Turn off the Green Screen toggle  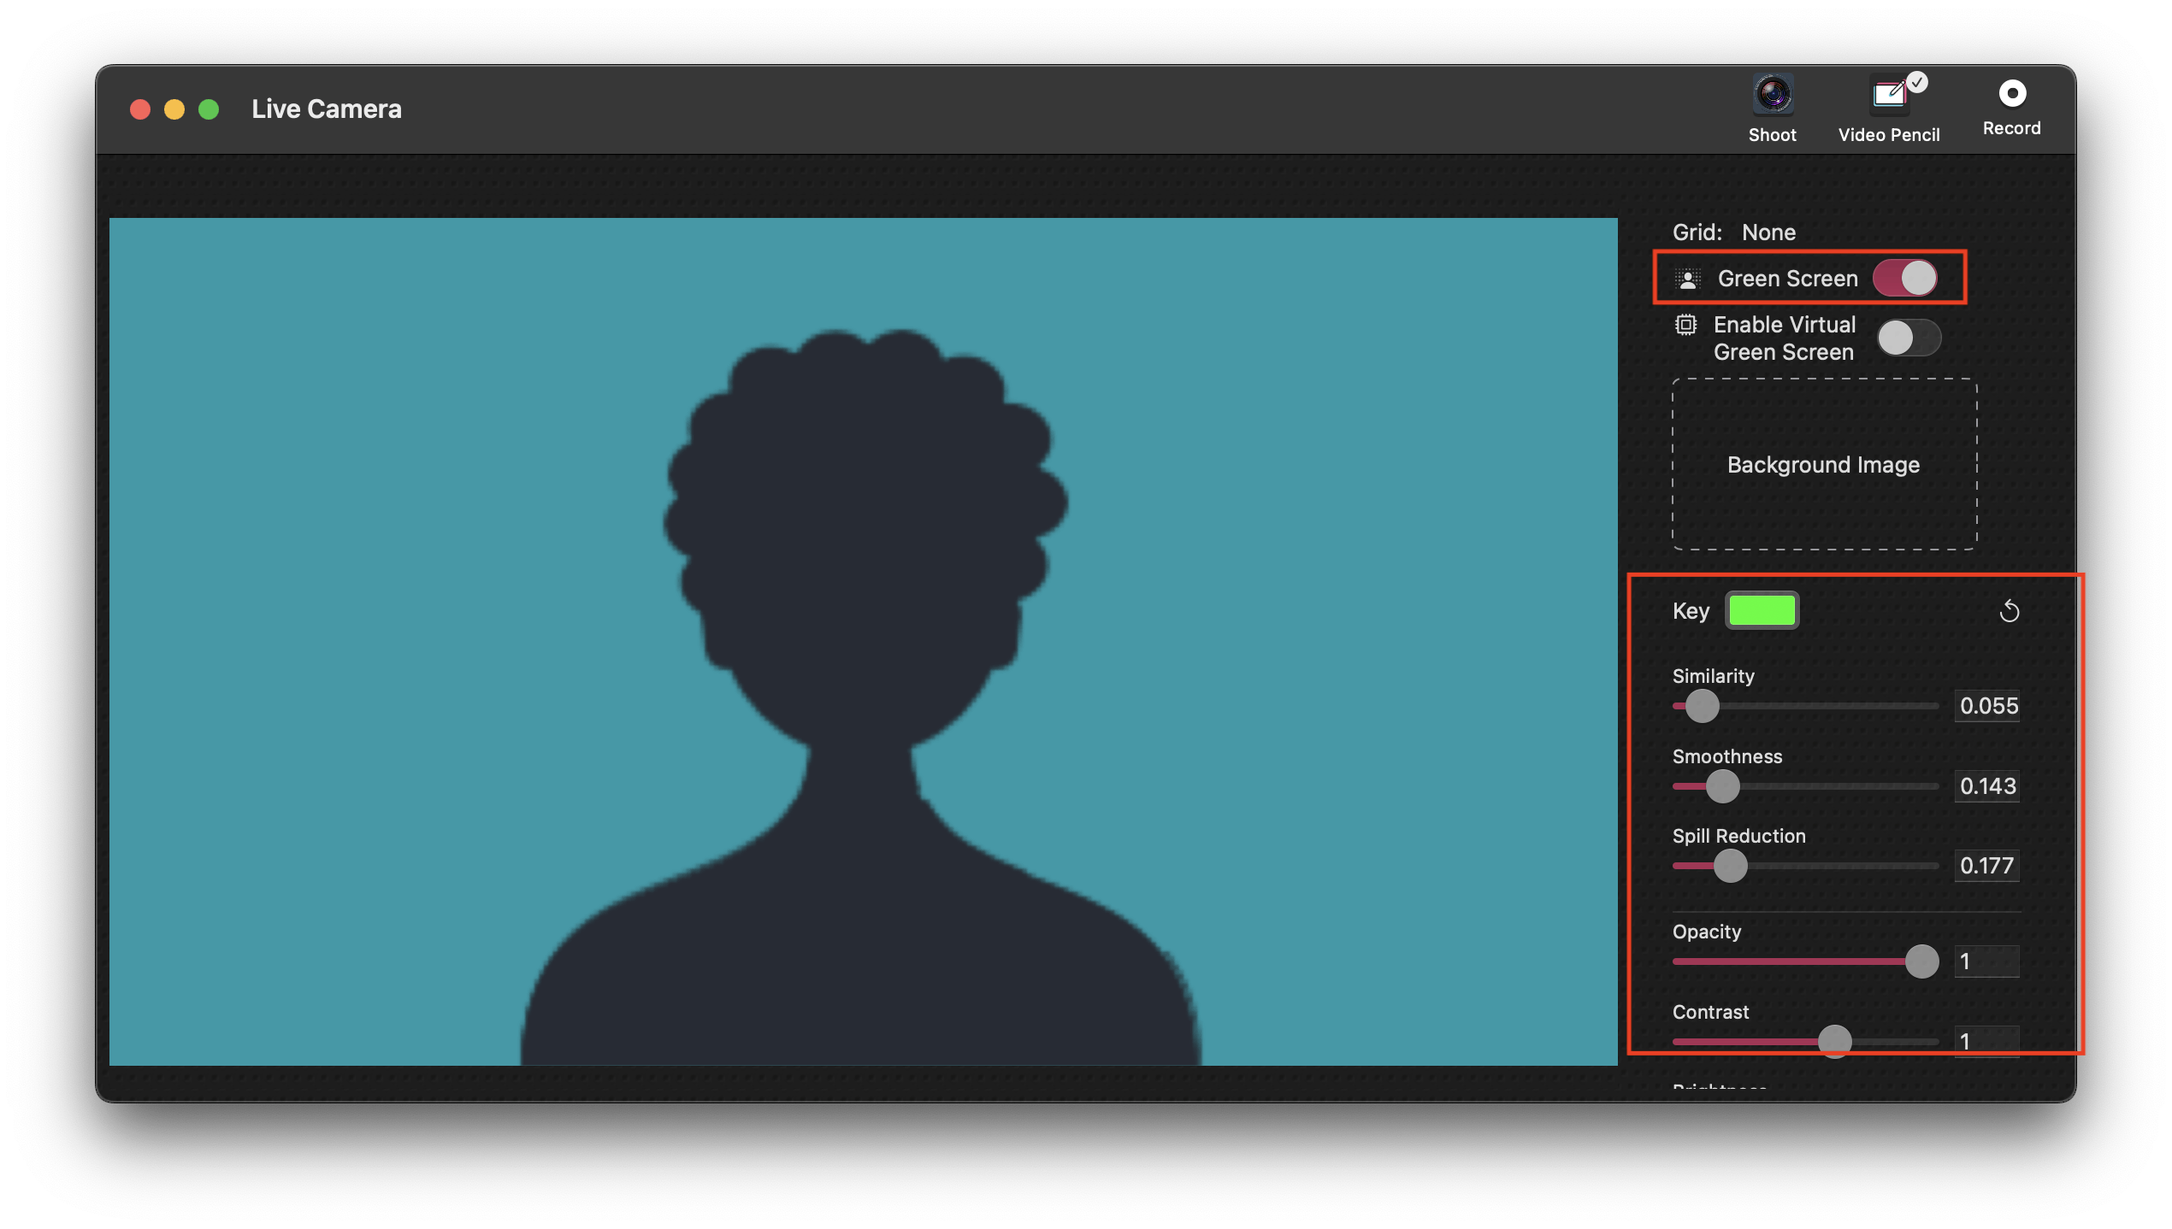click(1905, 279)
